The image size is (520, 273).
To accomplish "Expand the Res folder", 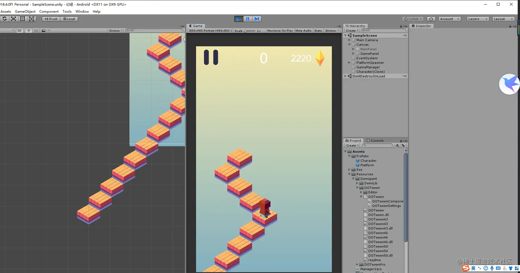I will pos(349,170).
